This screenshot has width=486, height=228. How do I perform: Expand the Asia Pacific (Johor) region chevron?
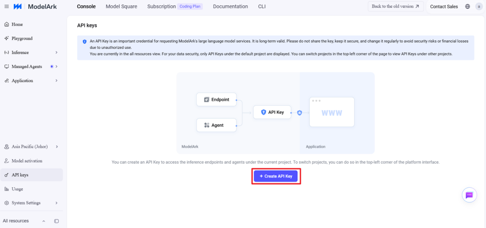coord(56,147)
